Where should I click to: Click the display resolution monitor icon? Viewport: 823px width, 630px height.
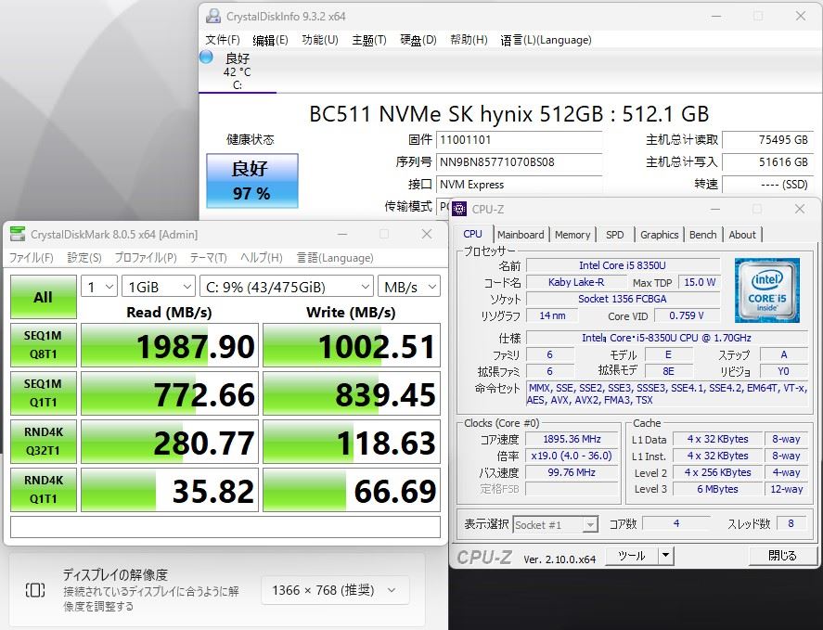tap(35, 590)
